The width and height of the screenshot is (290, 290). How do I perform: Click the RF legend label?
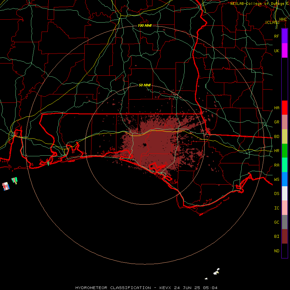click(276, 36)
